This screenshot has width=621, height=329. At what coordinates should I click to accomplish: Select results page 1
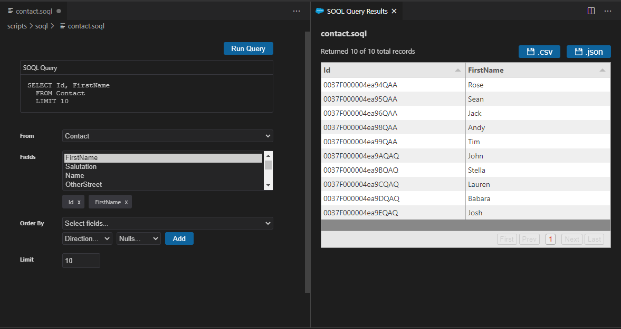coord(550,240)
